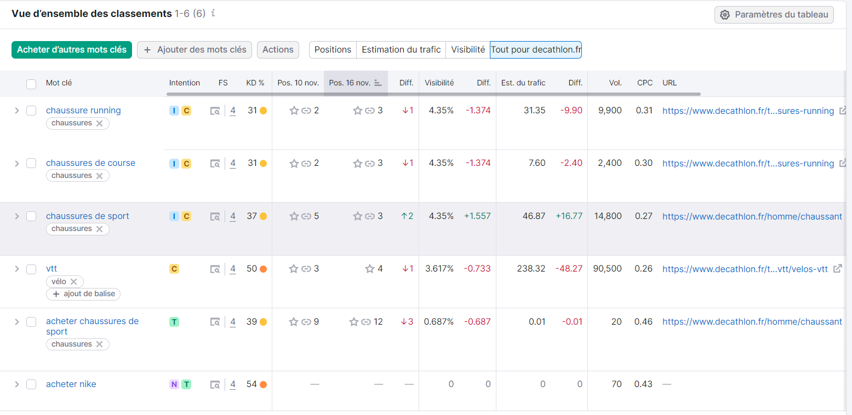Switch to the Visibilité tab
This screenshot has height=415, width=852.
[467, 50]
